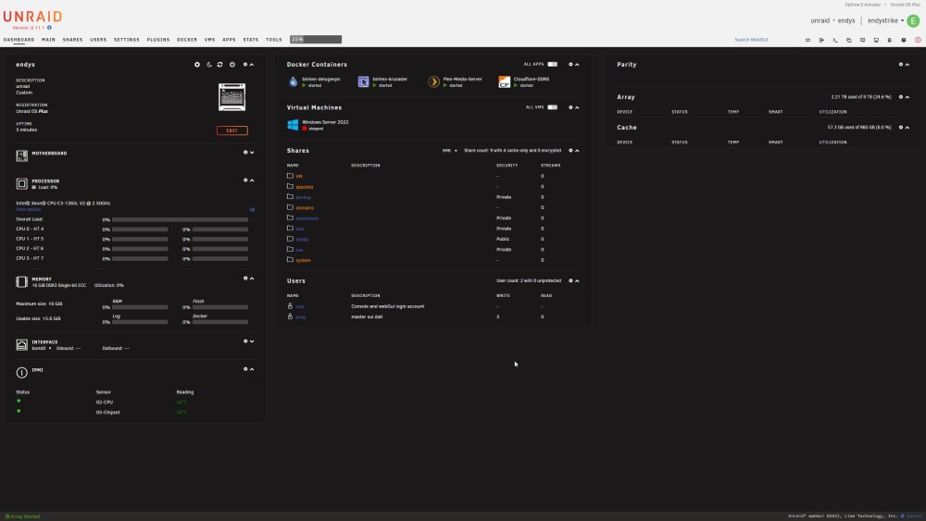Viewport: 926px width, 521px height.
Task: Open the Settings tab
Action: pyautogui.click(x=127, y=40)
